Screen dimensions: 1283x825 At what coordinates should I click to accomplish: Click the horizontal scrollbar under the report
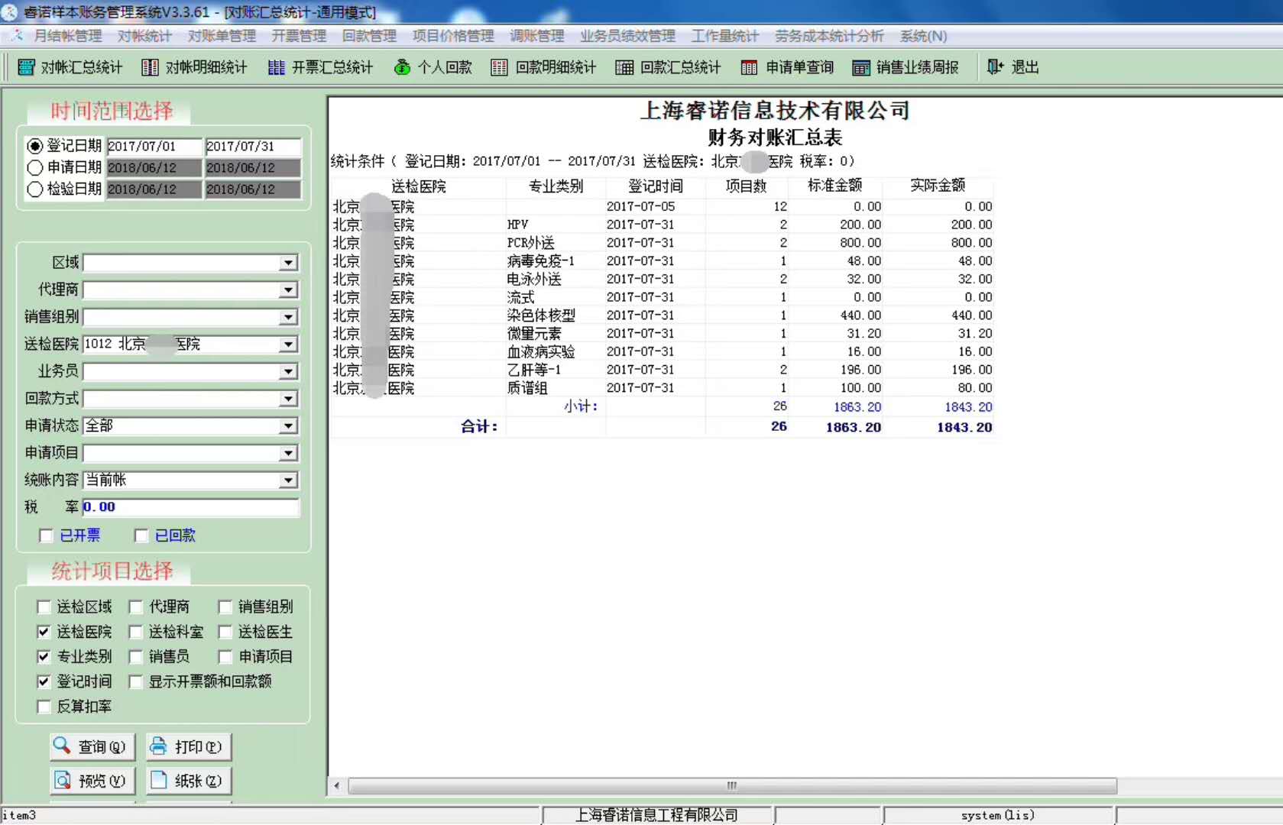731,785
